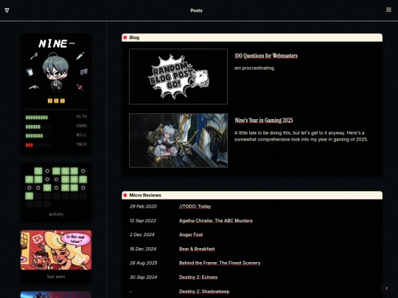This screenshot has height=298, width=398.
Task: Click the 'am procrastinating.' excerpt
Action: (x=254, y=68)
